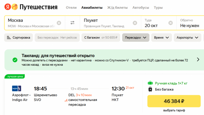
Task: Open the Автобусы tab
Action: [141, 8]
